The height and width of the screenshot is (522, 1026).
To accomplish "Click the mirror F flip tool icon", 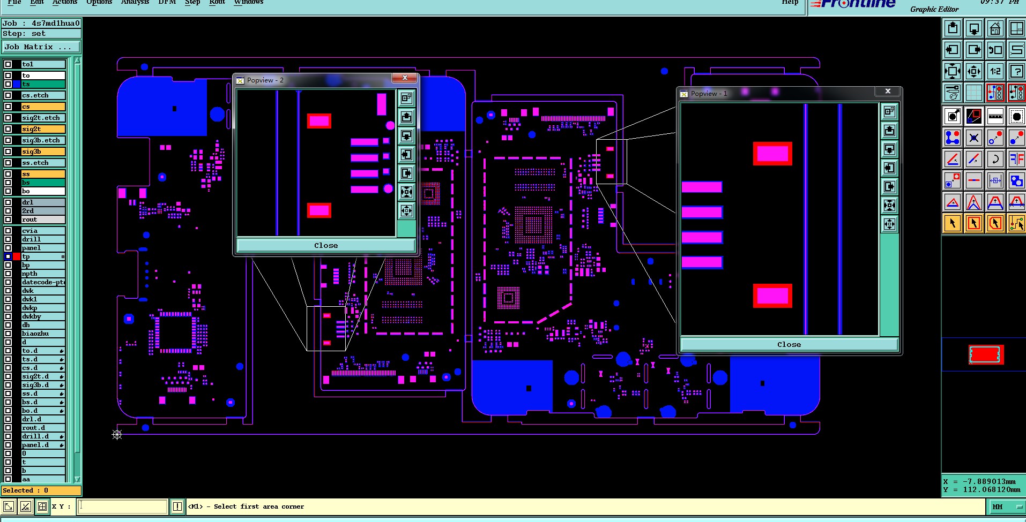I will [x=1016, y=159].
